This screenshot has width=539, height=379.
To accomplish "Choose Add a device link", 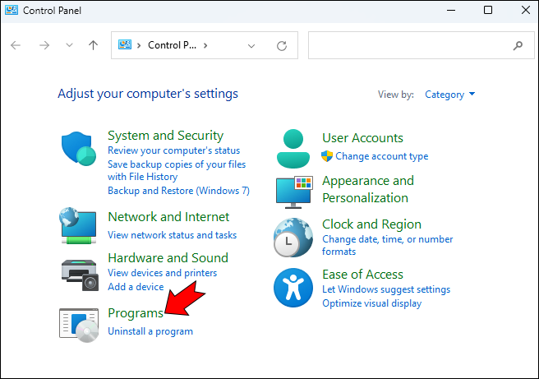I will pyautogui.click(x=136, y=286).
